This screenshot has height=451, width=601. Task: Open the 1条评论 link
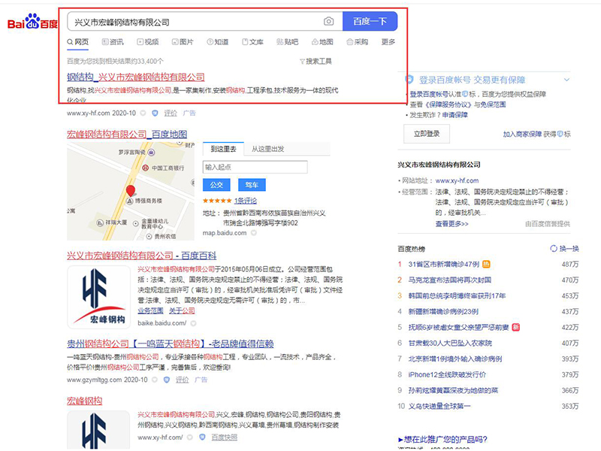(246, 201)
